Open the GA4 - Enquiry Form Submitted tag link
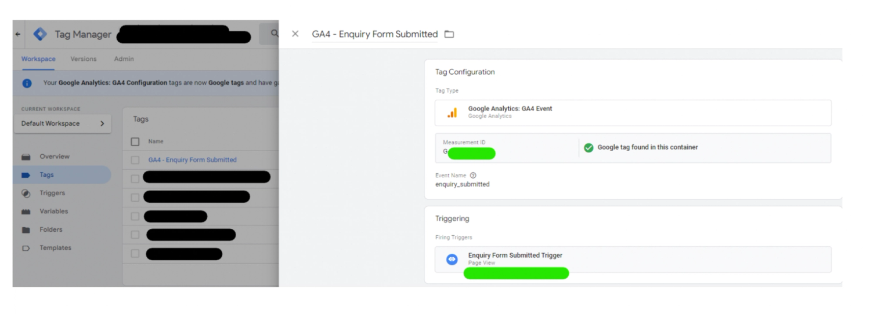Screen dimensions: 870x314 (x=192, y=160)
